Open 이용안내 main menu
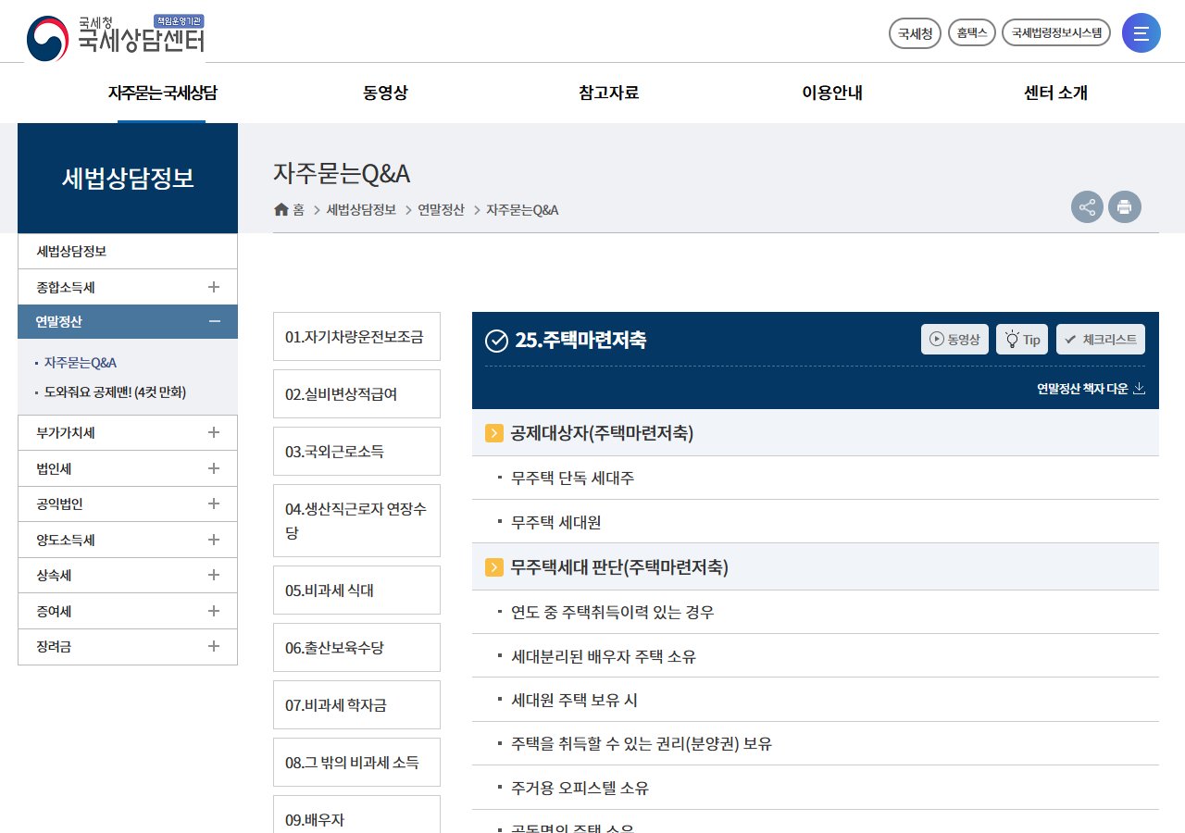Image resolution: width=1185 pixels, height=833 pixels. coord(832,93)
